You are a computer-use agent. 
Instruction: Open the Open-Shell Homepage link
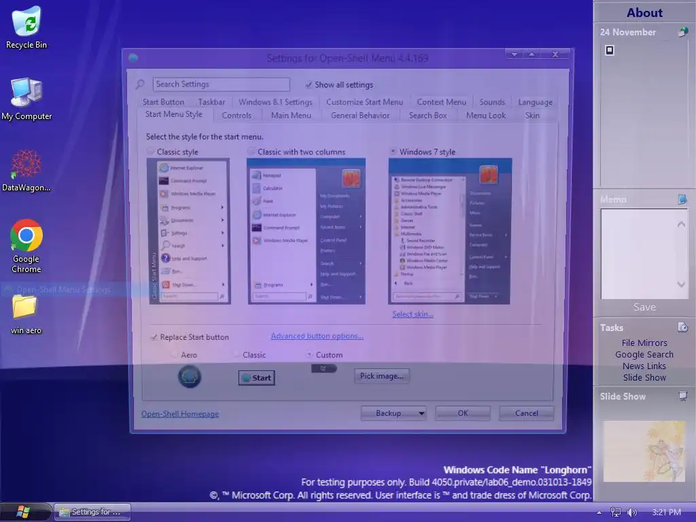(x=179, y=414)
